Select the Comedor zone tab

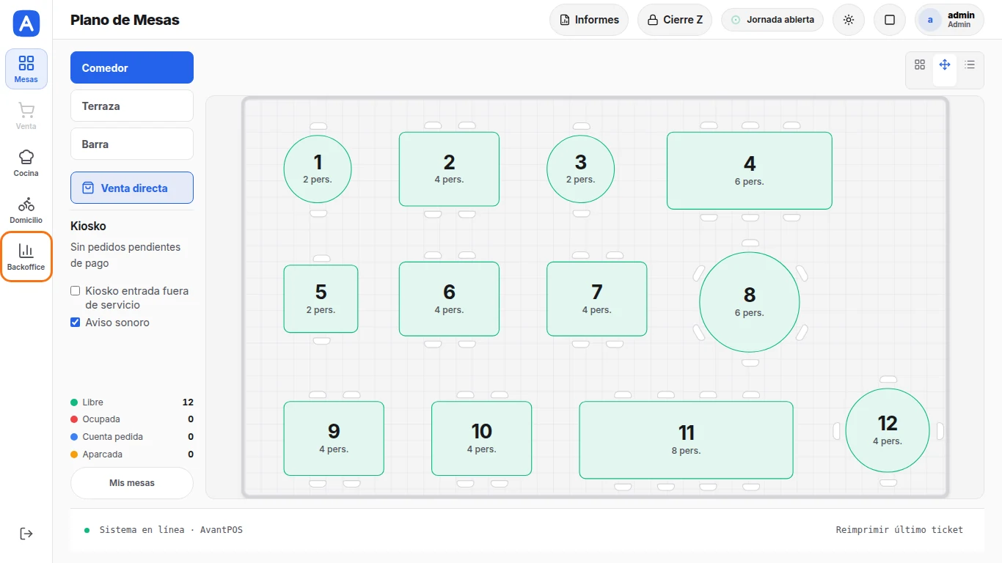[x=132, y=67]
